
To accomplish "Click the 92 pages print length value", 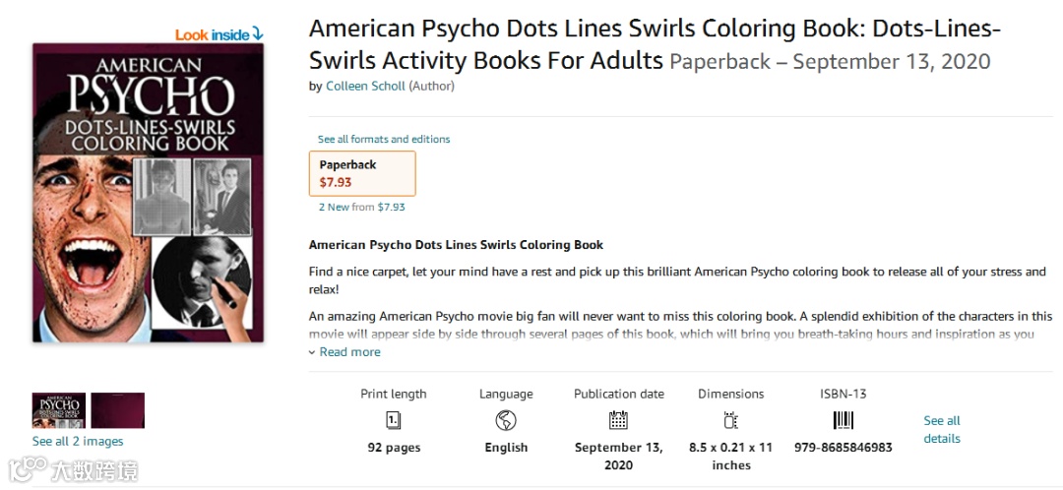I will click(x=394, y=448).
